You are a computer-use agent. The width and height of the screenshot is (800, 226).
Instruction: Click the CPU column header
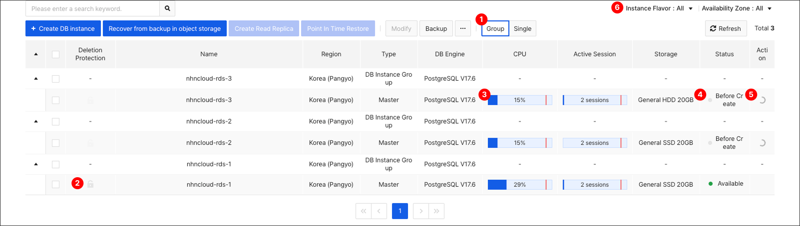pyautogui.click(x=520, y=54)
